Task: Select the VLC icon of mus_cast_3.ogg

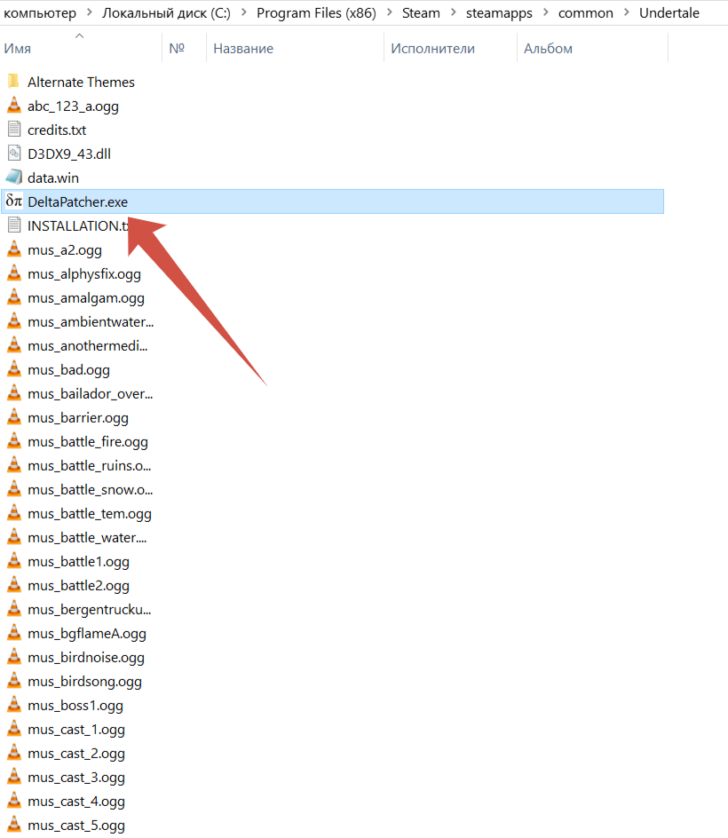Action: 14,777
